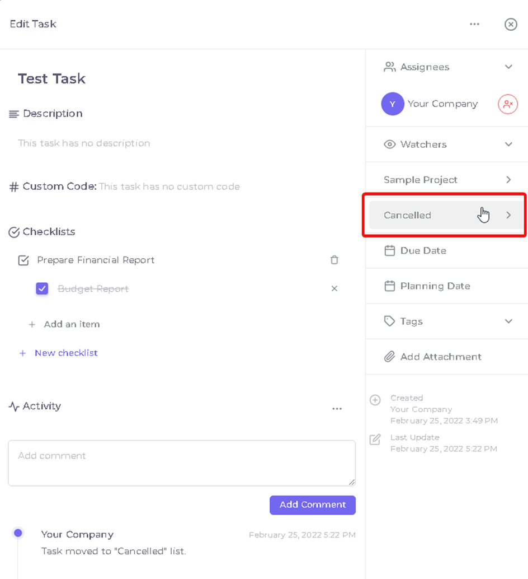Click the Add comment text field

pos(182,463)
